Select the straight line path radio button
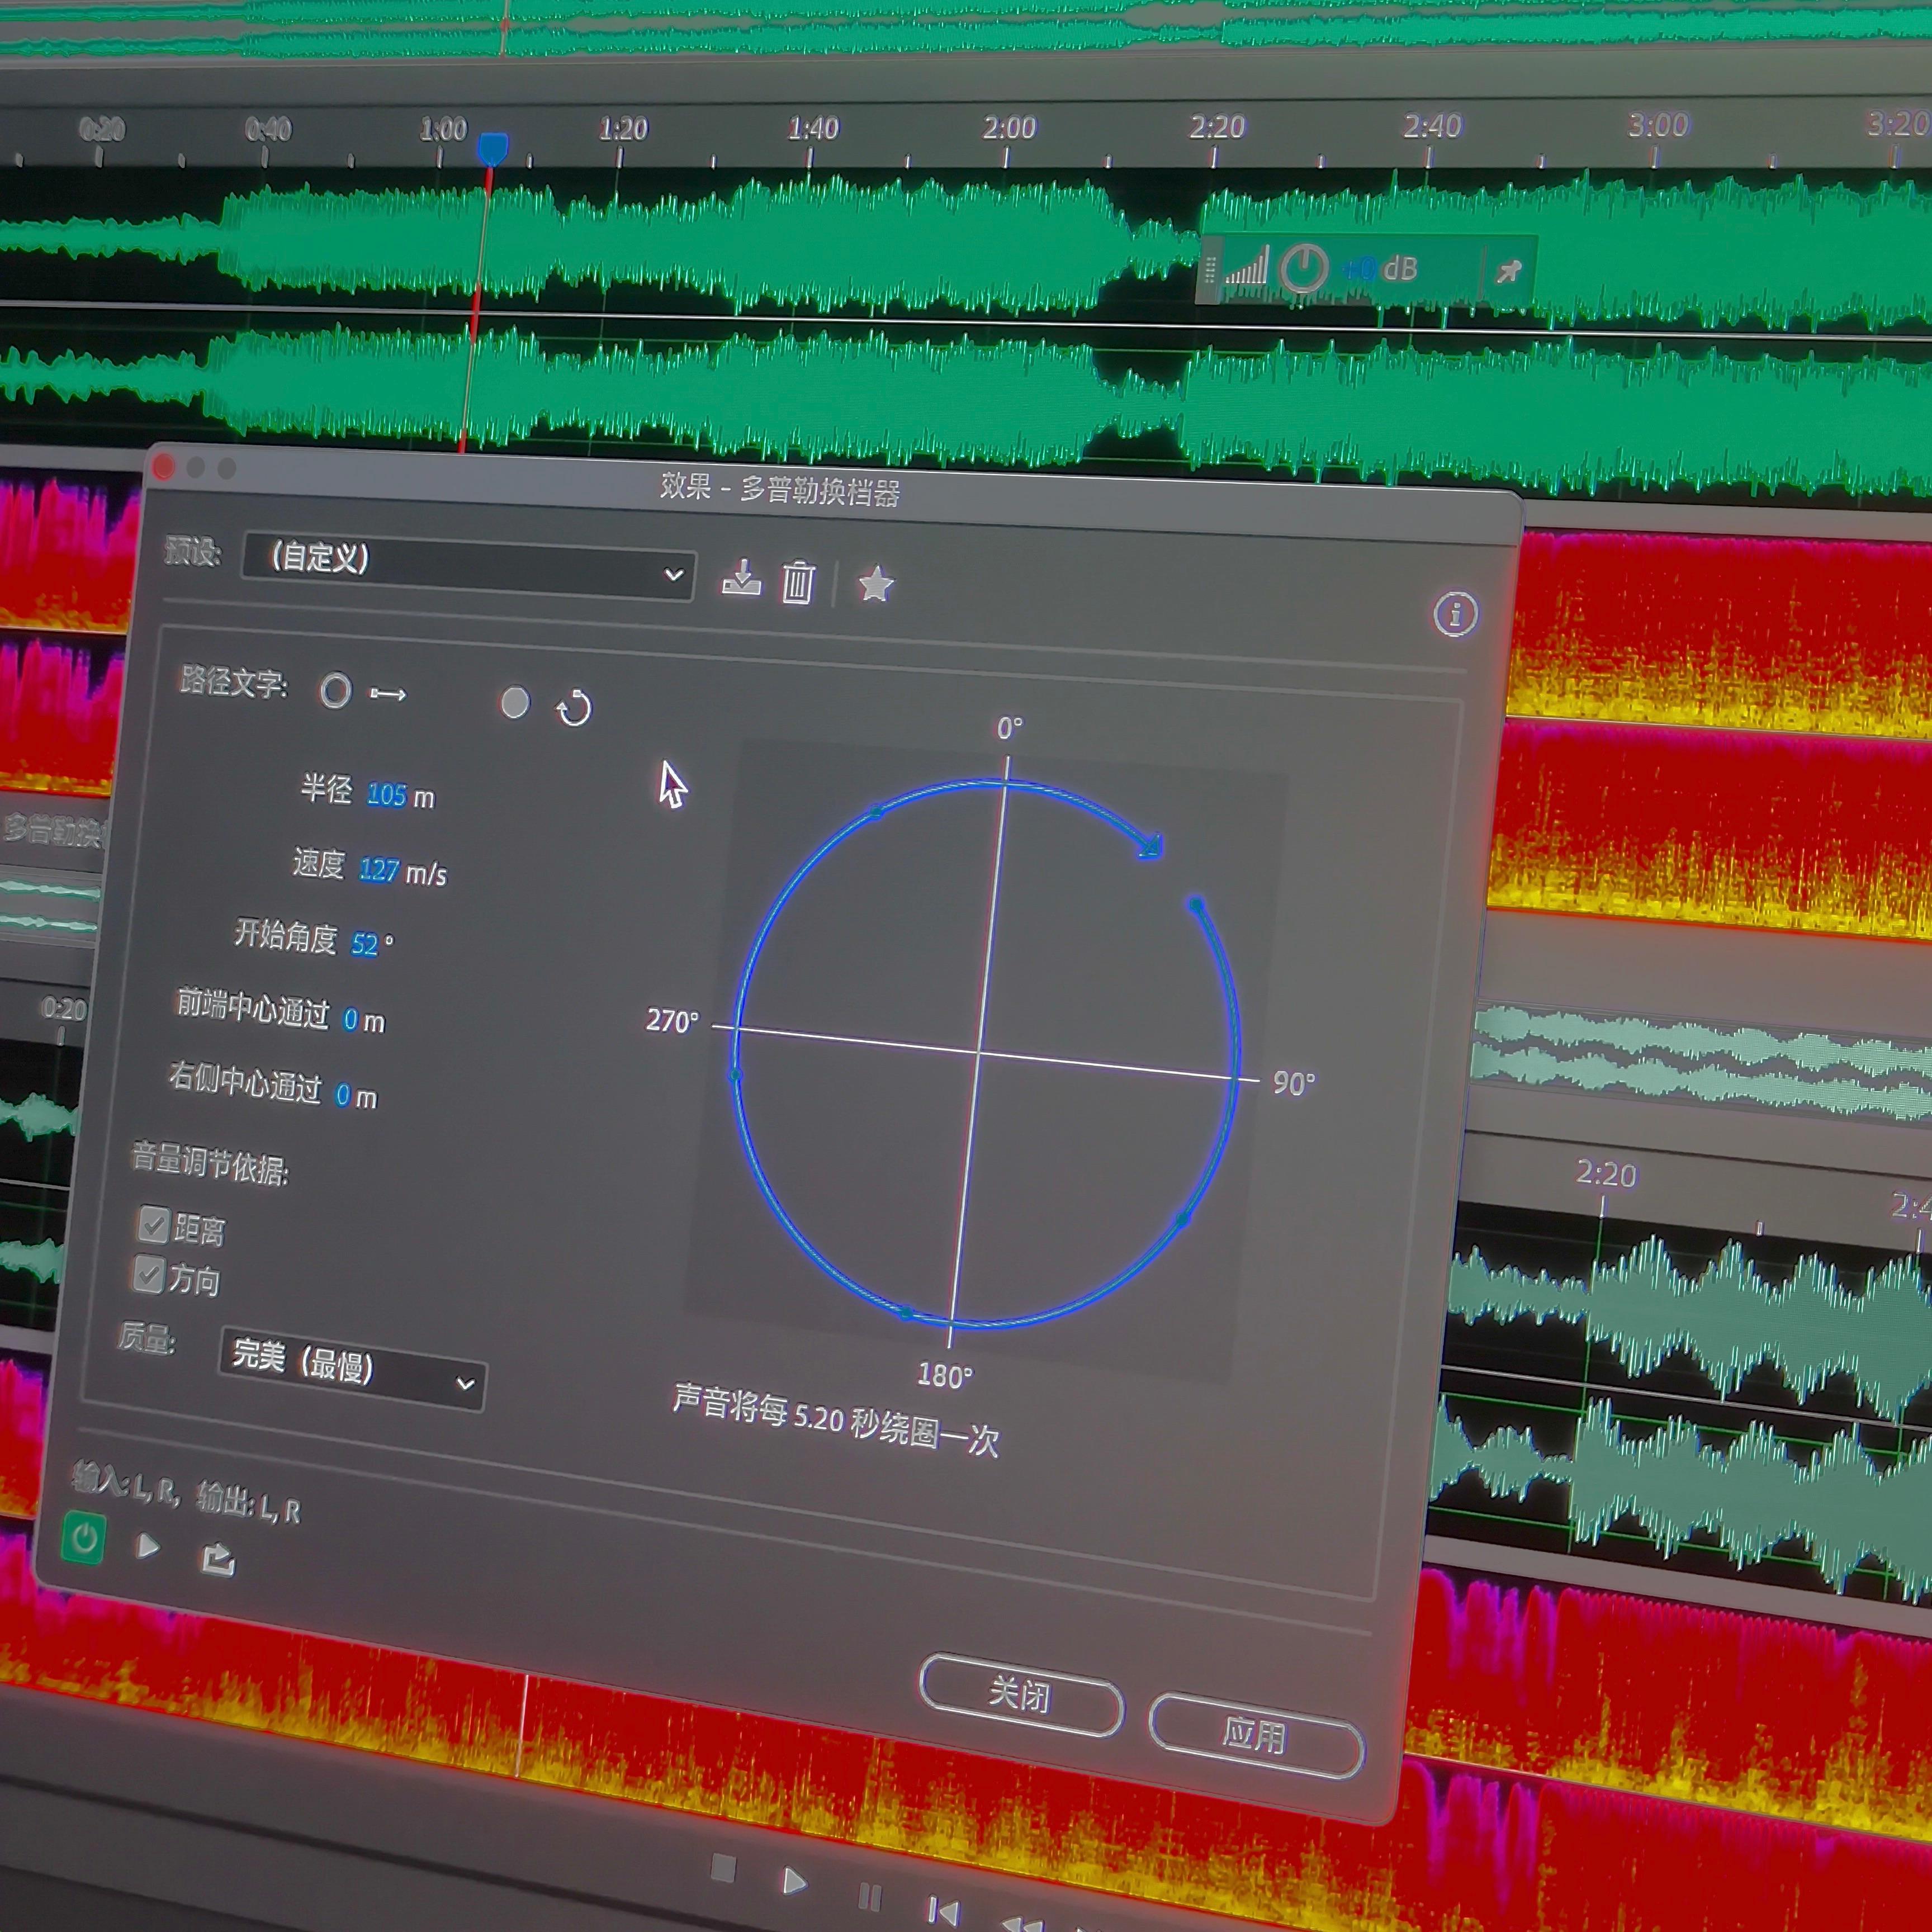The image size is (1932, 1932). click(335, 690)
